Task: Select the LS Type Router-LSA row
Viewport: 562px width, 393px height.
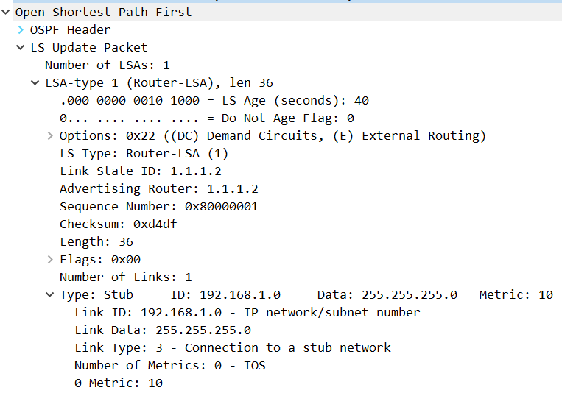Action: (x=144, y=154)
